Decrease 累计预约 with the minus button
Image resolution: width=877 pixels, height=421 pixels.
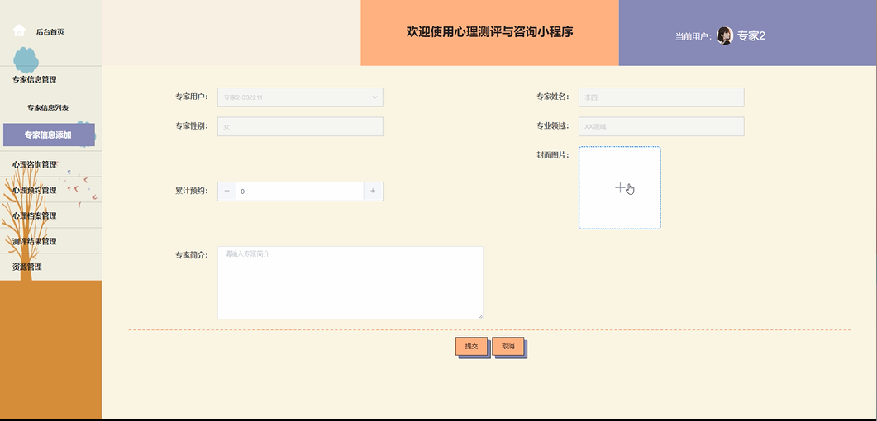(x=226, y=191)
